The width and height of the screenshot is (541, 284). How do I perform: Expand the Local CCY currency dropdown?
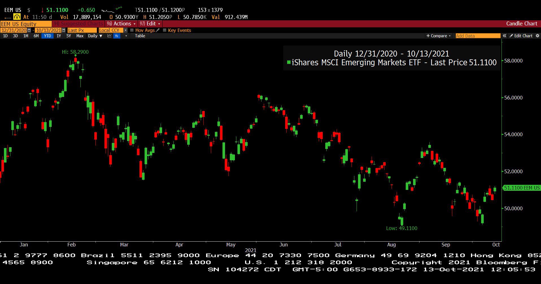pyautogui.click(x=126, y=30)
